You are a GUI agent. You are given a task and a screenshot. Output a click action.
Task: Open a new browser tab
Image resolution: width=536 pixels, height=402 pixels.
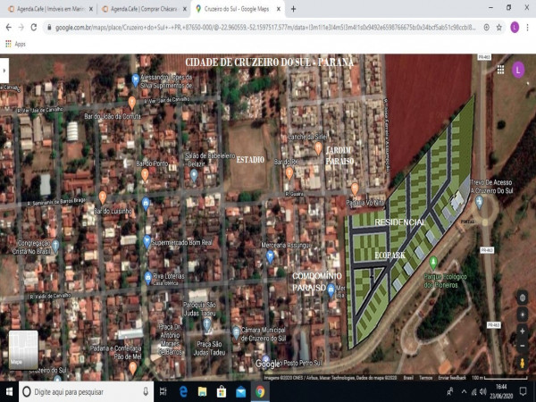(x=293, y=8)
